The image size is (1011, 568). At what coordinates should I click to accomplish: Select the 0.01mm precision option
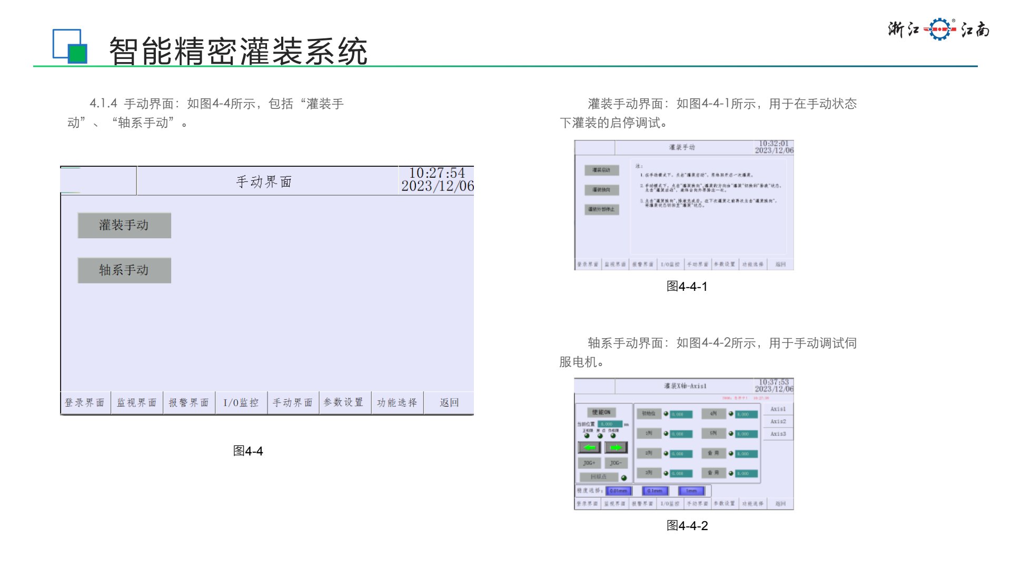point(619,491)
